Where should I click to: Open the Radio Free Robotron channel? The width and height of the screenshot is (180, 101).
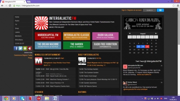pyautogui.click(x=105, y=45)
